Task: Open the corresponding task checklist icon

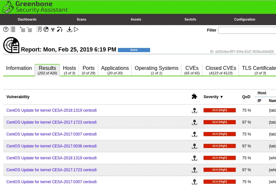Action: pyautogui.click(x=39, y=29)
